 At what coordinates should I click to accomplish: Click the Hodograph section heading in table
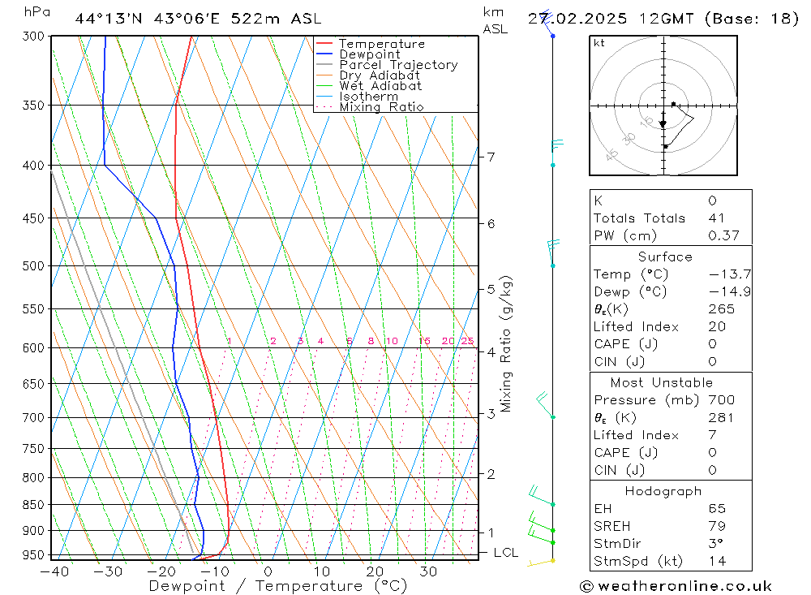click(x=663, y=491)
